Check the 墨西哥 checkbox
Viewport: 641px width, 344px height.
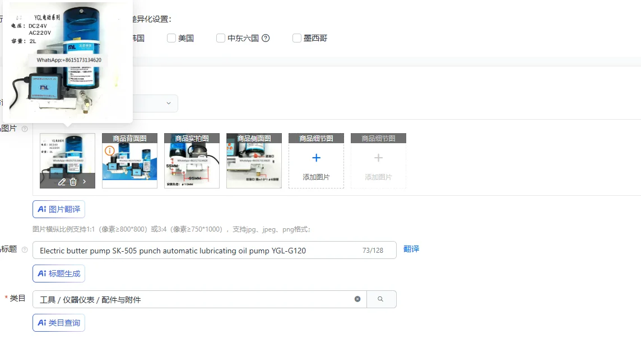tap(297, 38)
